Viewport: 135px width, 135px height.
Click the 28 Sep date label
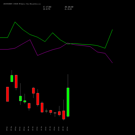[11, 129]
